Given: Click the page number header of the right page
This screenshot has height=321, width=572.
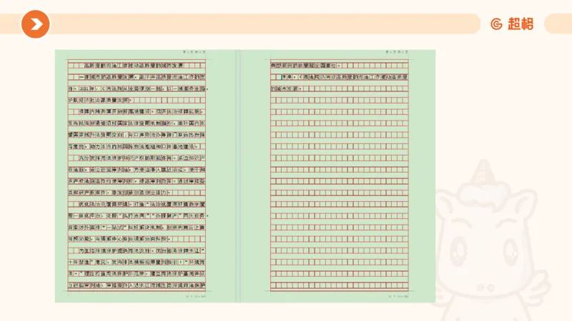Looking at the screenshot, I should [x=397, y=52].
